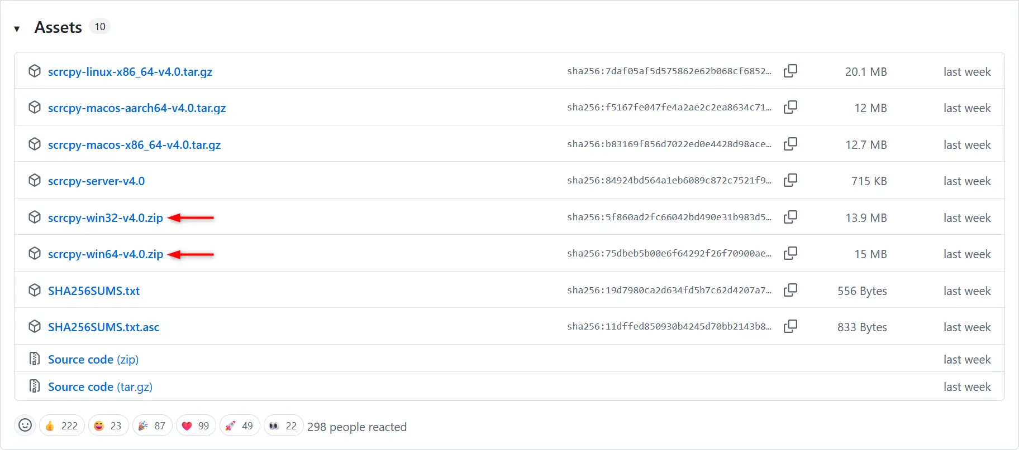
Task: Click the 20.1 MB size value
Action: coord(866,71)
